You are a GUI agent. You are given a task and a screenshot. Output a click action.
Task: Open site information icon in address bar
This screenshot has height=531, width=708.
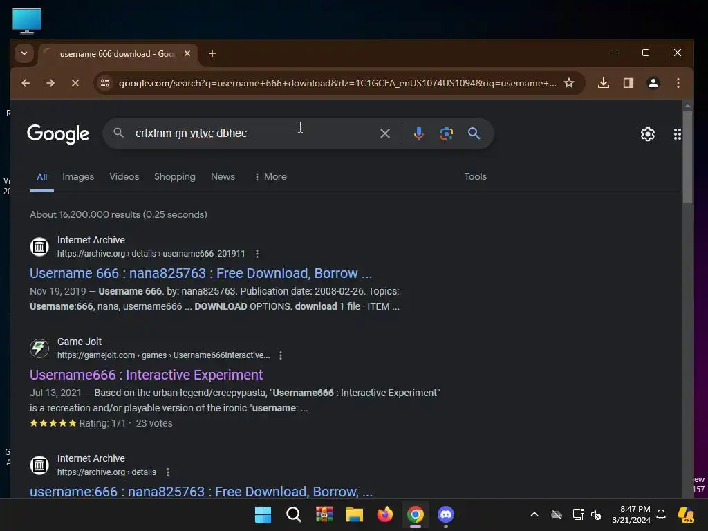(x=105, y=83)
